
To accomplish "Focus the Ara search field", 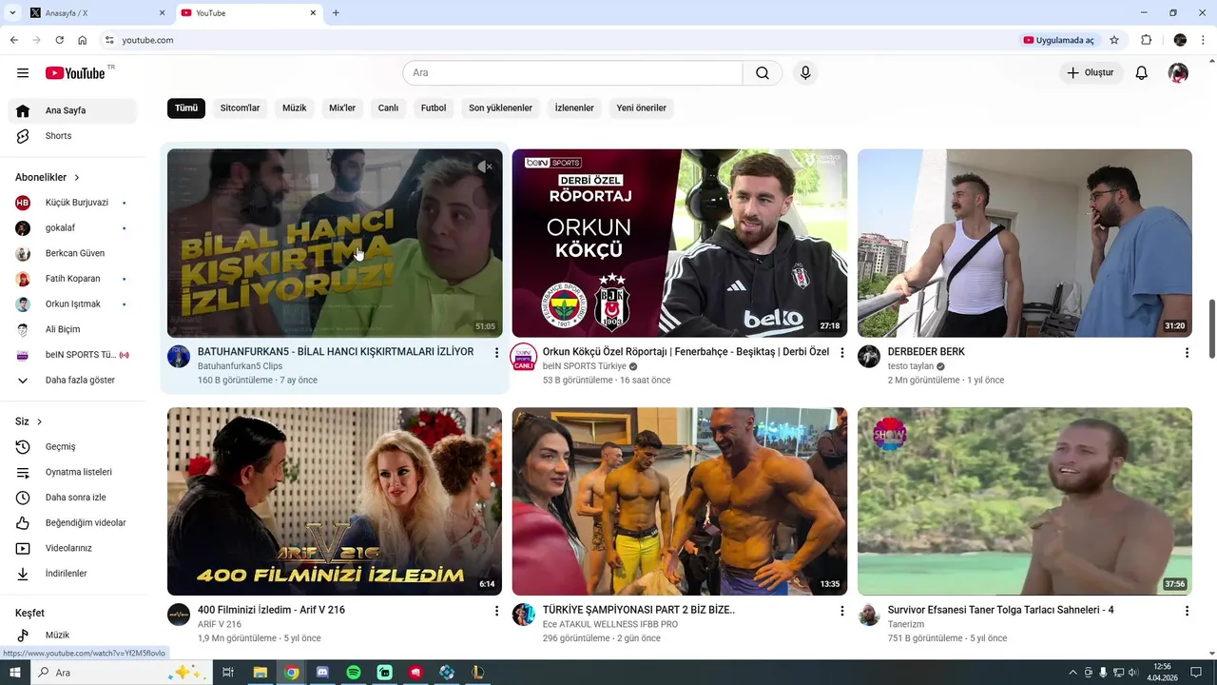I will (572, 73).
